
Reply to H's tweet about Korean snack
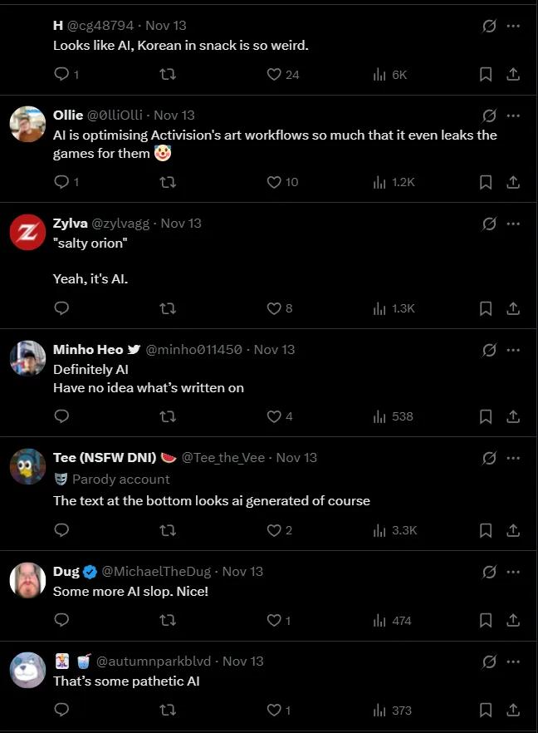(61, 74)
